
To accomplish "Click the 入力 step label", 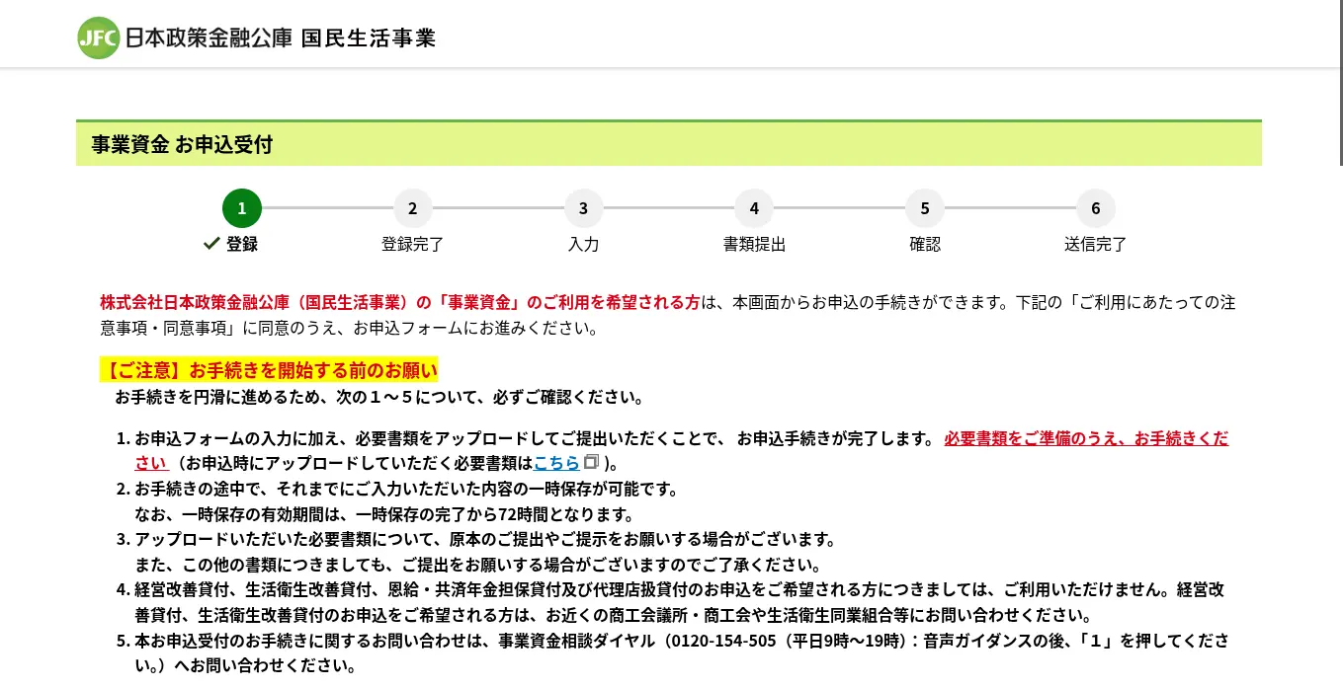I will (x=584, y=245).
